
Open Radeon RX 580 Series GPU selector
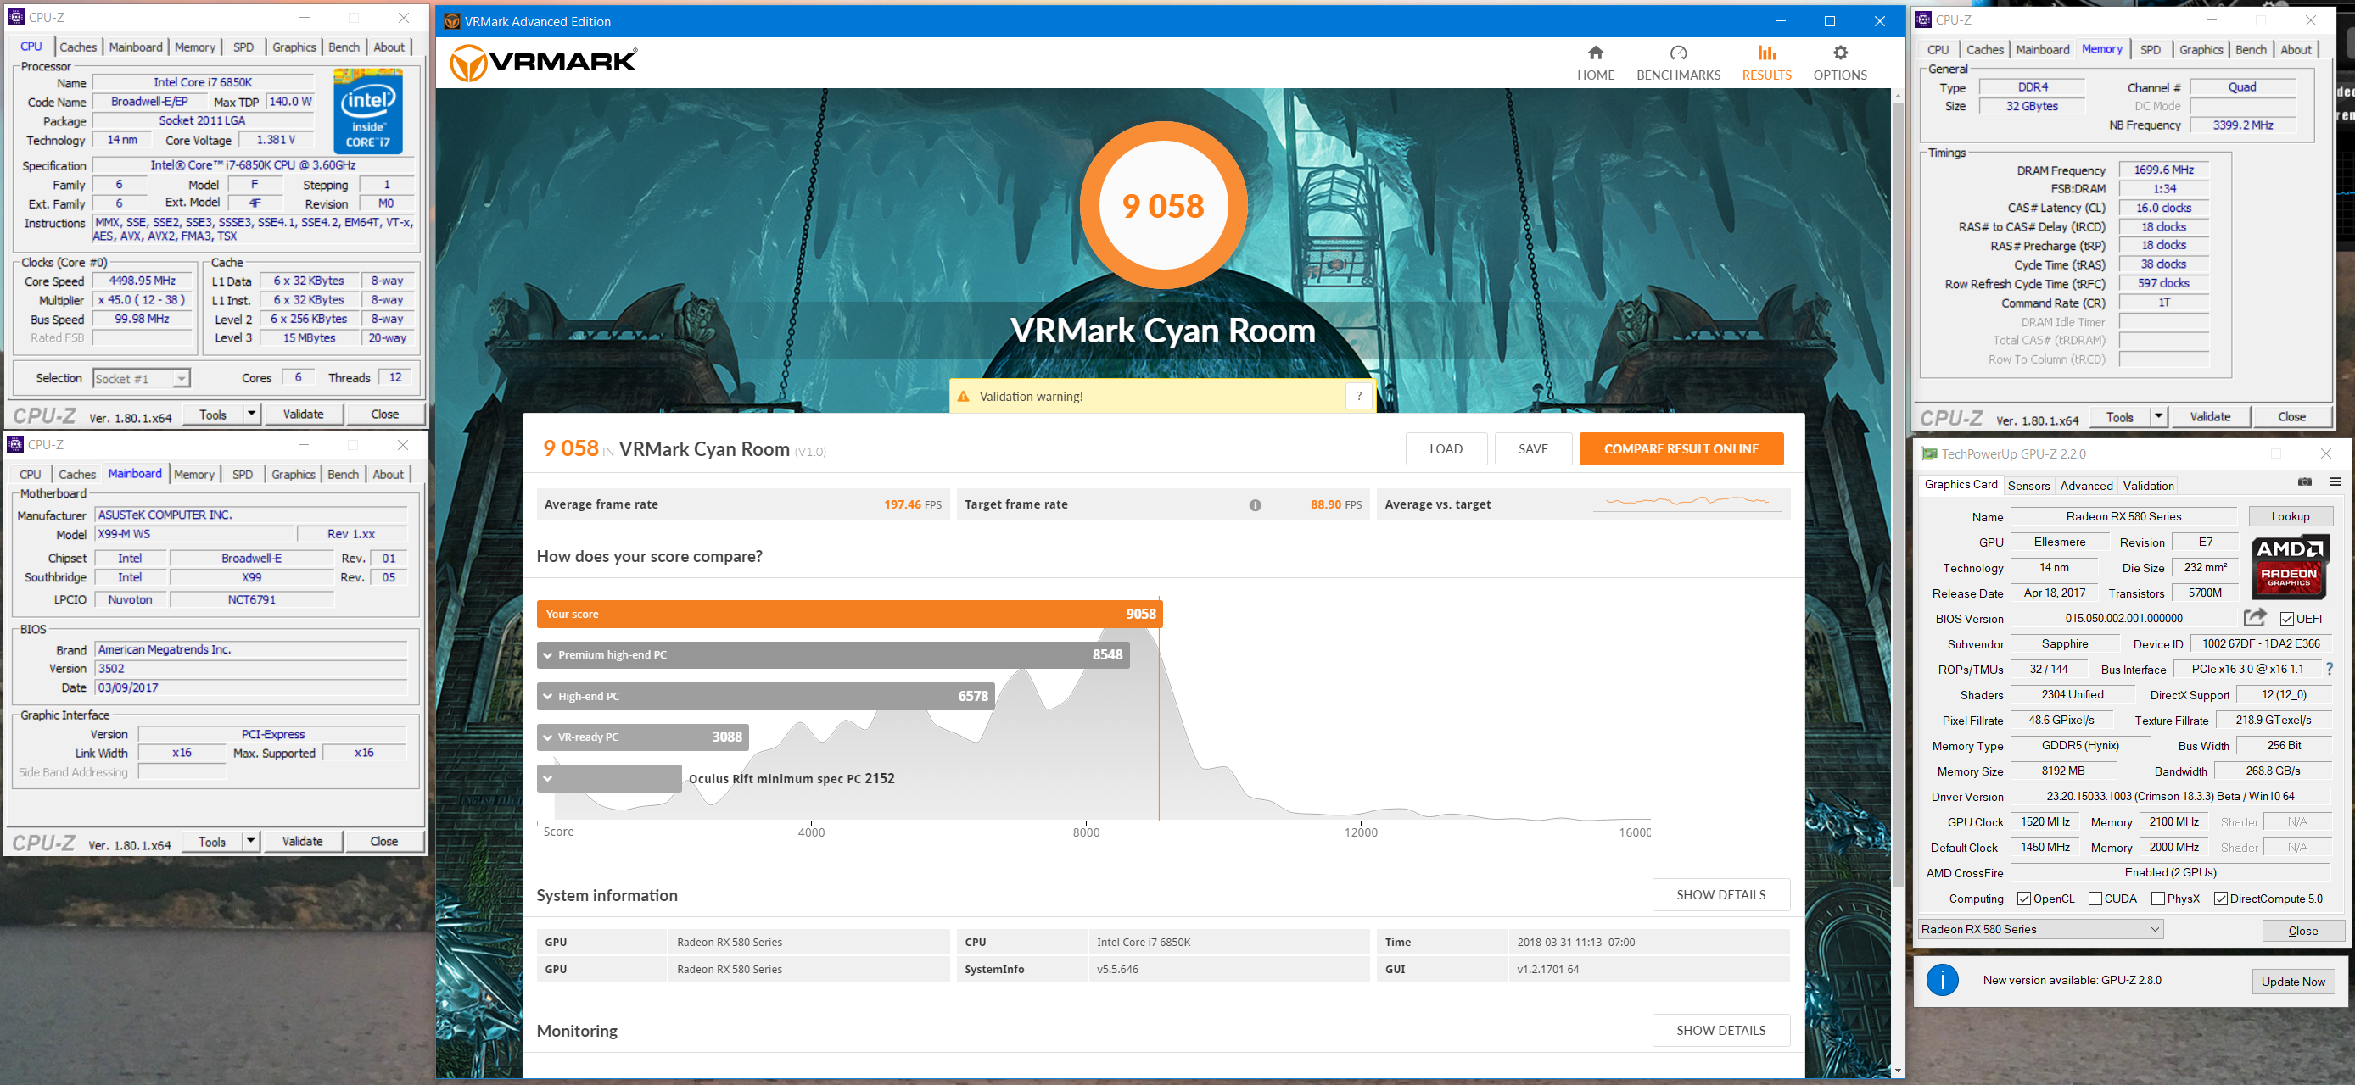coord(2040,929)
